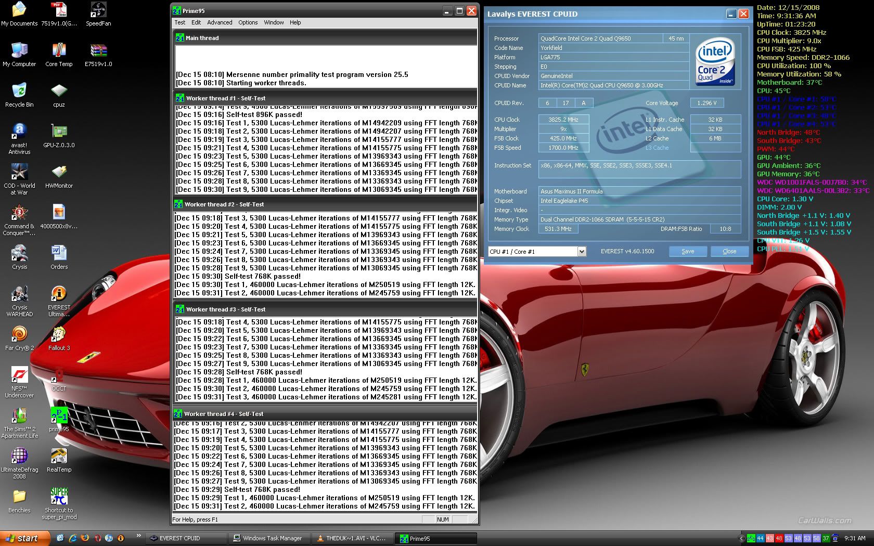Open the 7519v1.0 PDF desktop icon

coord(59,14)
